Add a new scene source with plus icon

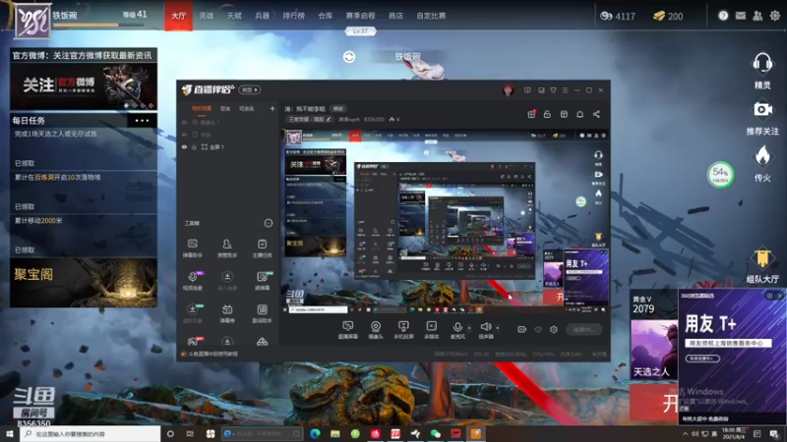point(272,108)
